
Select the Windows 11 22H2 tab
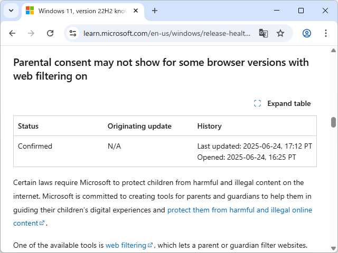click(79, 11)
